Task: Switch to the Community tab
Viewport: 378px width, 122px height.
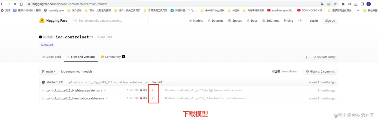Action: point(113,57)
